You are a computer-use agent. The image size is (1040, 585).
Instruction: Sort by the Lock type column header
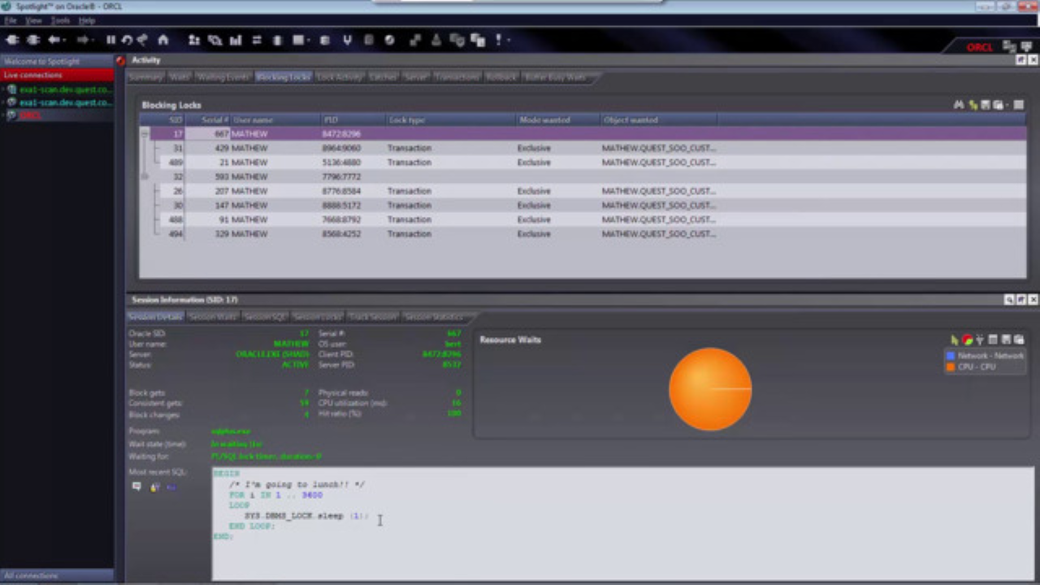tap(450, 120)
